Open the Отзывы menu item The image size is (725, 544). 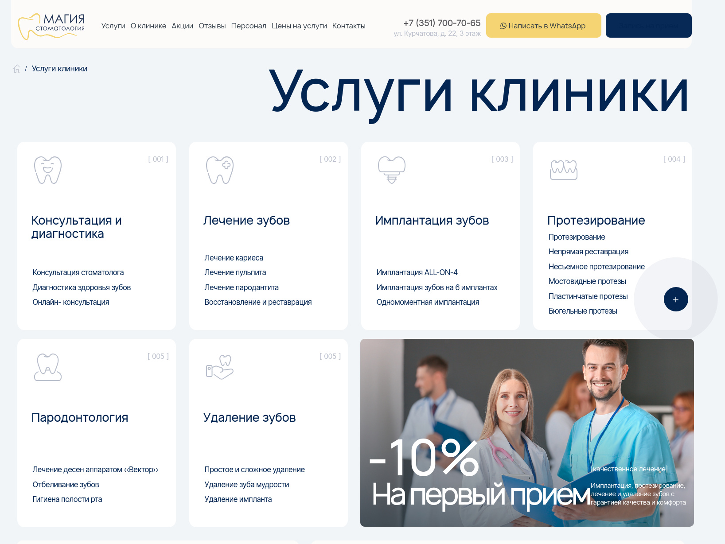pyautogui.click(x=212, y=26)
